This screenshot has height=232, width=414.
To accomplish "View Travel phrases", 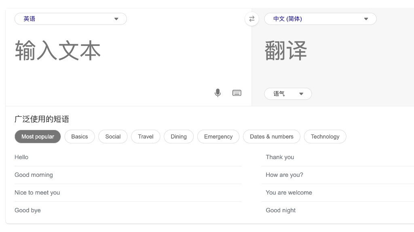I will pyautogui.click(x=145, y=137).
